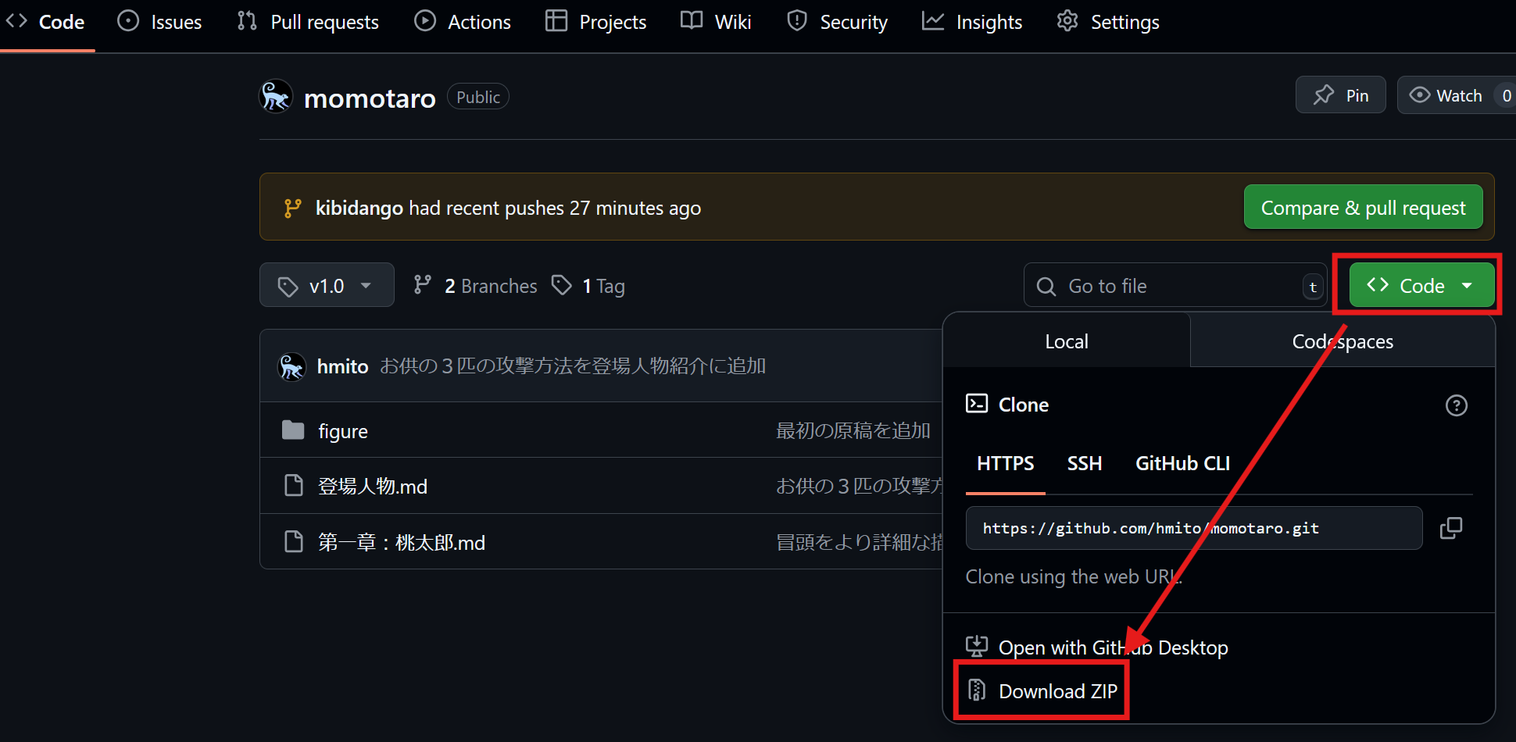This screenshot has height=742, width=1516.
Task: Click the file icon beside 第一章：桃太郎.md
Action: click(294, 541)
